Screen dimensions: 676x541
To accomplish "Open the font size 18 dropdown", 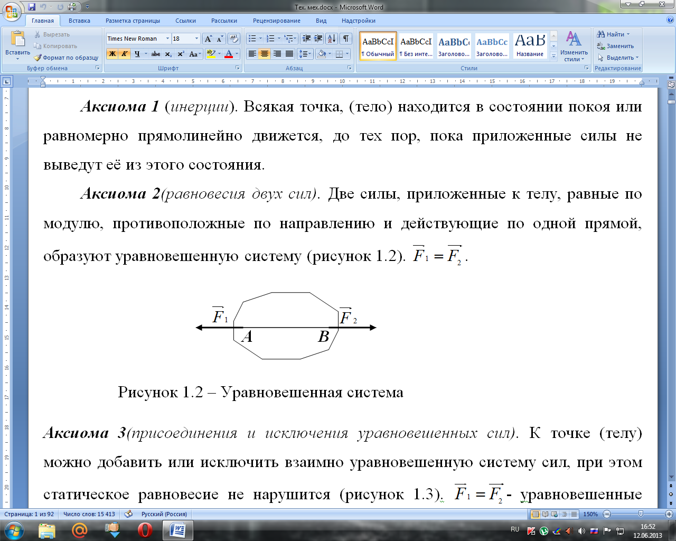I will (x=197, y=39).
